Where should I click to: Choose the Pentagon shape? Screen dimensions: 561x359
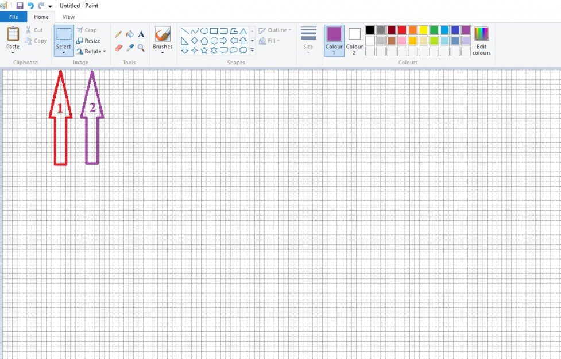[x=204, y=40]
